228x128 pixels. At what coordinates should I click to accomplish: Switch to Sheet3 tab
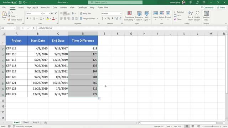[36, 122]
